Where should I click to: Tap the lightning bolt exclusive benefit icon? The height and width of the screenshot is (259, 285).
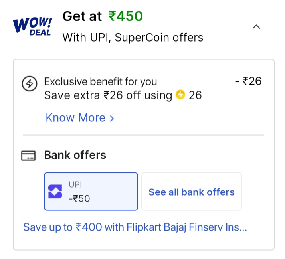click(29, 84)
